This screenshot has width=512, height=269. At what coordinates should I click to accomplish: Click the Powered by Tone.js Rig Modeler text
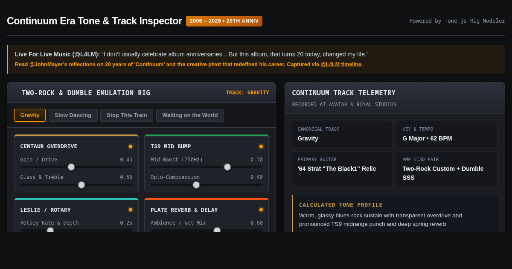click(x=457, y=21)
